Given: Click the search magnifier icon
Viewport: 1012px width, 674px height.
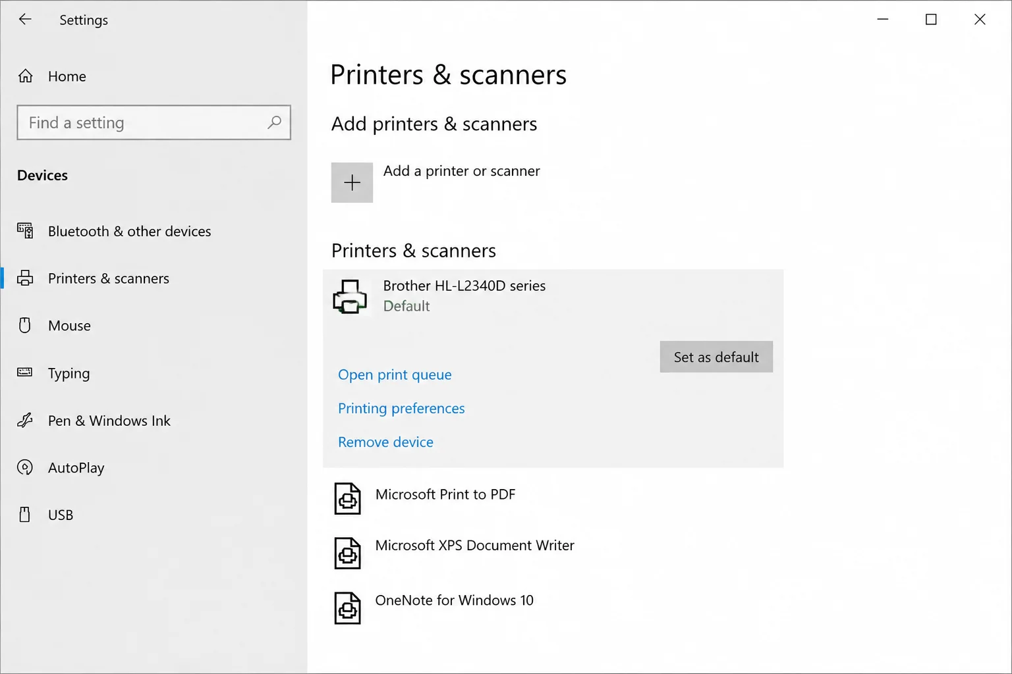Looking at the screenshot, I should (x=274, y=122).
